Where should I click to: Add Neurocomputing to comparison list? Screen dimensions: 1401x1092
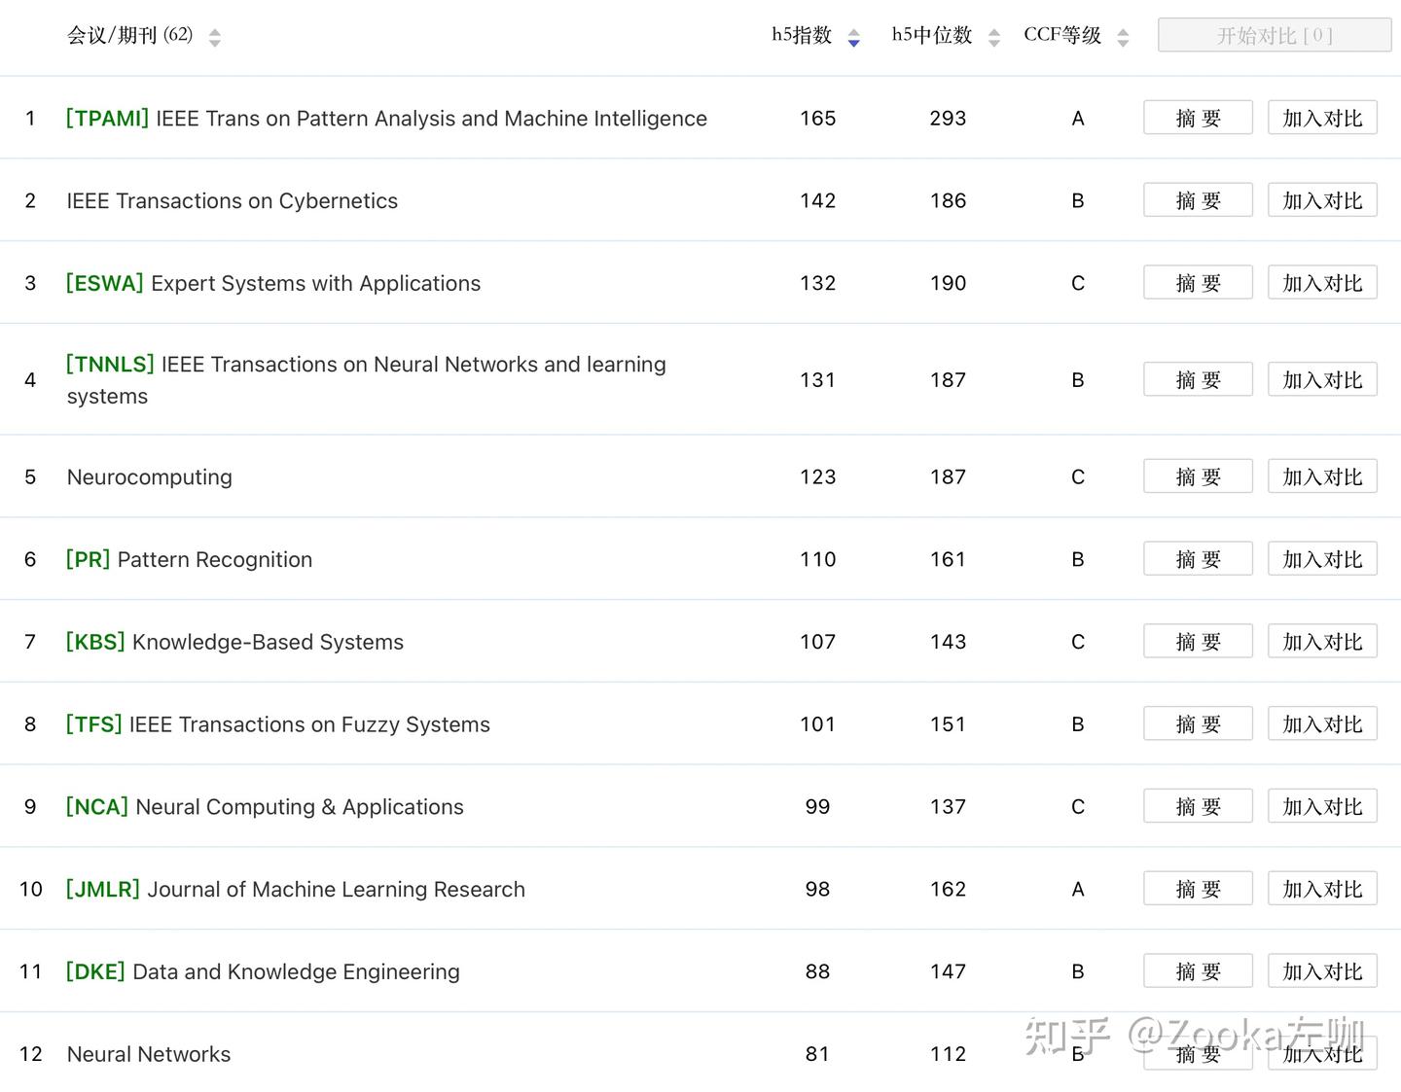tap(1322, 476)
